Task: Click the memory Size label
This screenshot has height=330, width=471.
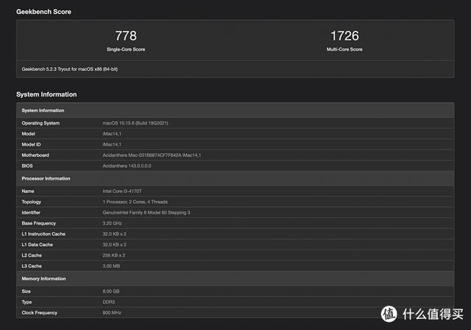Action: [x=26, y=291]
